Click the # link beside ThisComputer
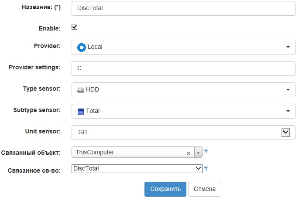The image size is (299, 201). coord(206,152)
